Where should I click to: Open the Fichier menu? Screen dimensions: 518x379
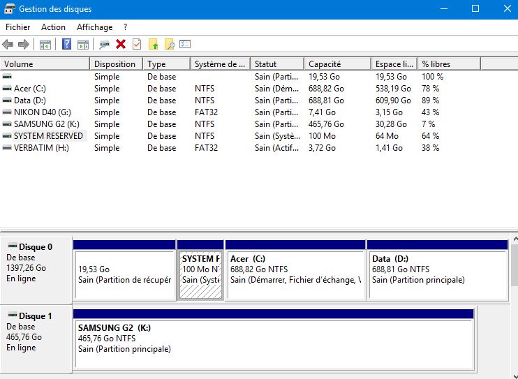tap(18, 27)
